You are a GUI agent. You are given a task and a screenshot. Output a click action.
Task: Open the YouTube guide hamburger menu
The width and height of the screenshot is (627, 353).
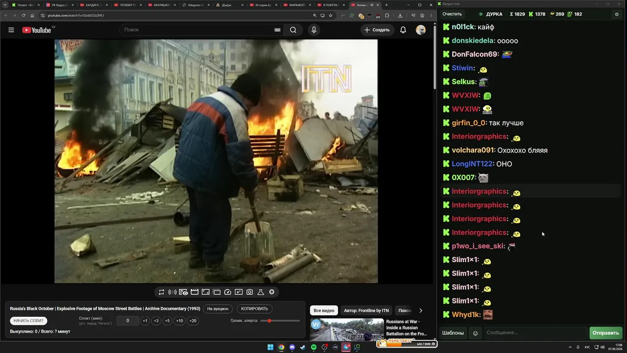coord(11,30)
